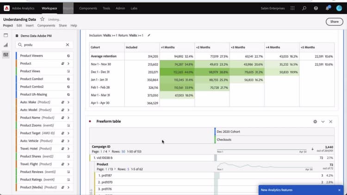The height and width of the screenshot is (195, 347).
Task: Select the Checkouts metric column header
Action: point(274,139)
